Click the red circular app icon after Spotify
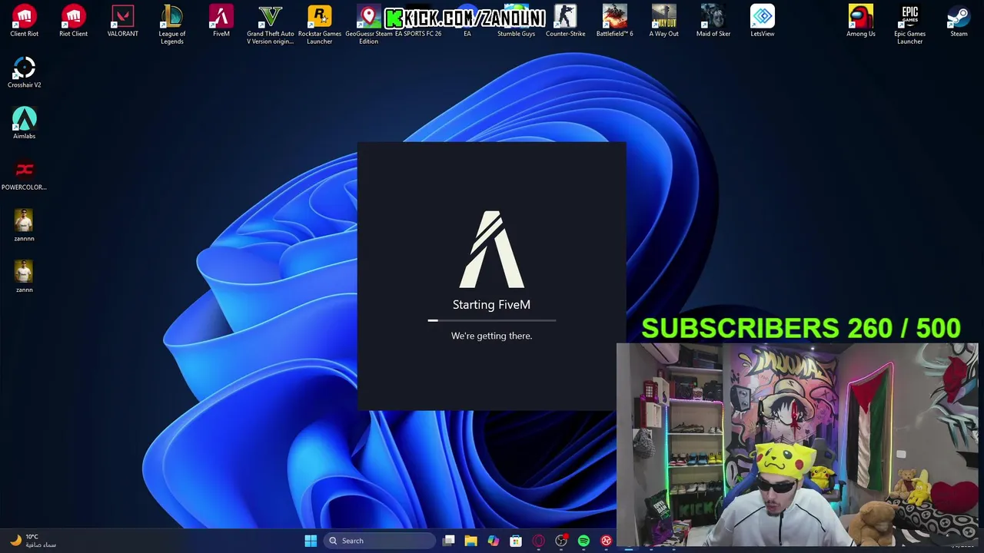Screen dimensions: 984x553 pos(606,541)
